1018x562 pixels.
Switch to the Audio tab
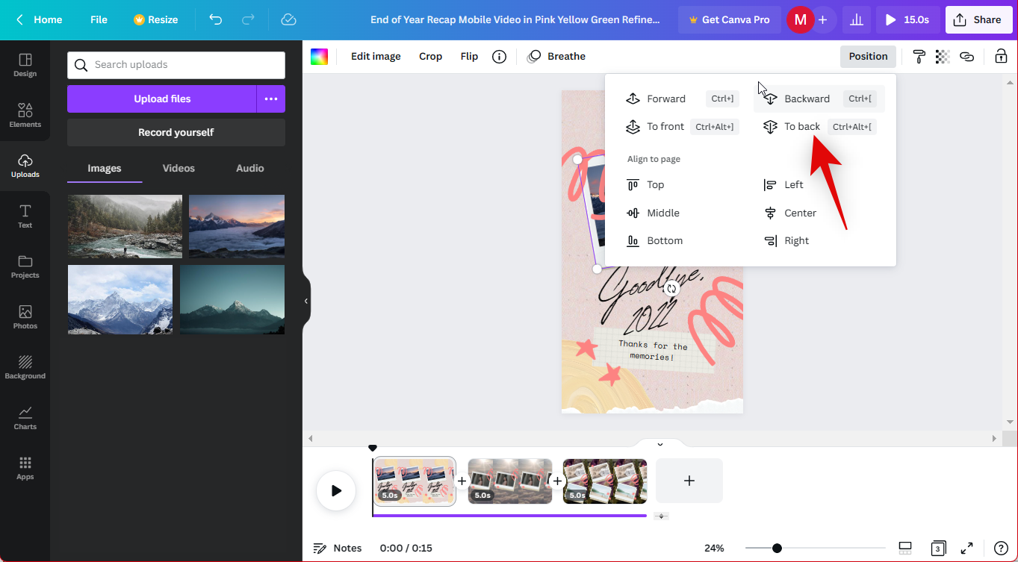249,168
